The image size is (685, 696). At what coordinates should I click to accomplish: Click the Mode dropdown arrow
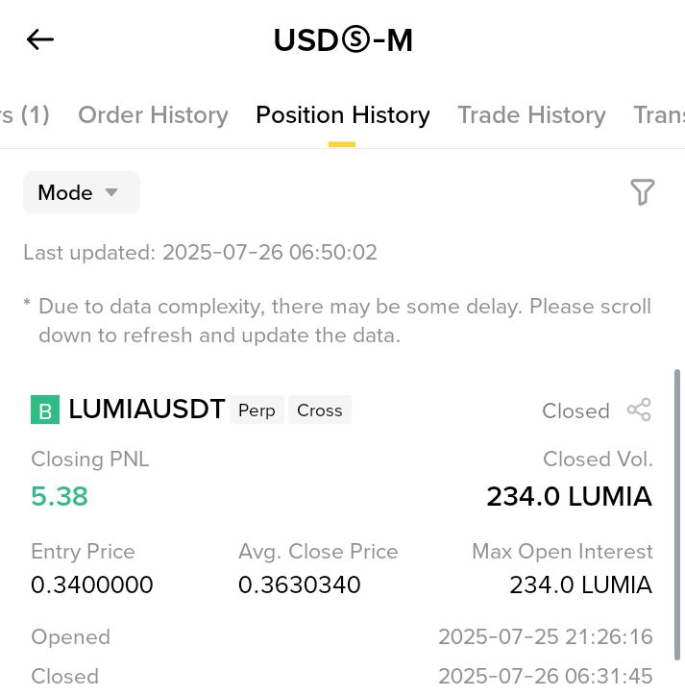coord(111,192)
